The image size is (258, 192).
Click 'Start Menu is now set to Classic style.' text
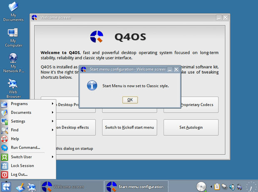[136, 86]
